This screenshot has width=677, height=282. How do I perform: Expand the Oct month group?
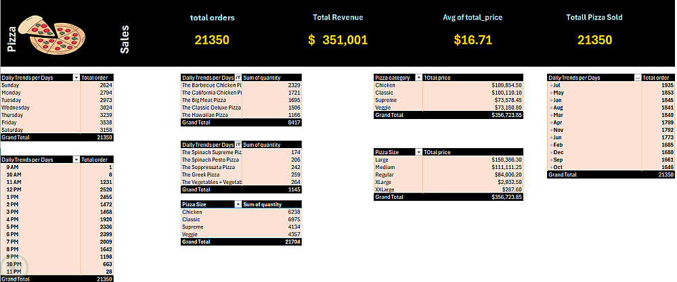pos(550,167)
